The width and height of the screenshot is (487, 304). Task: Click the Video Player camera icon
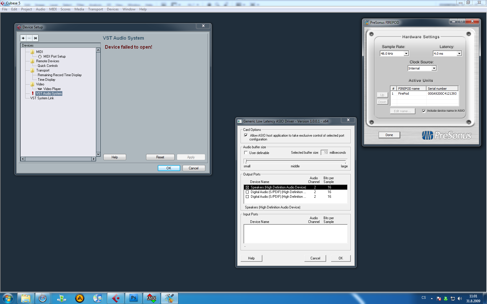coord(40,89)
